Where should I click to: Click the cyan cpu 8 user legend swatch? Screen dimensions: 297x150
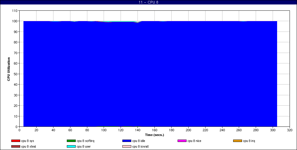71,147
